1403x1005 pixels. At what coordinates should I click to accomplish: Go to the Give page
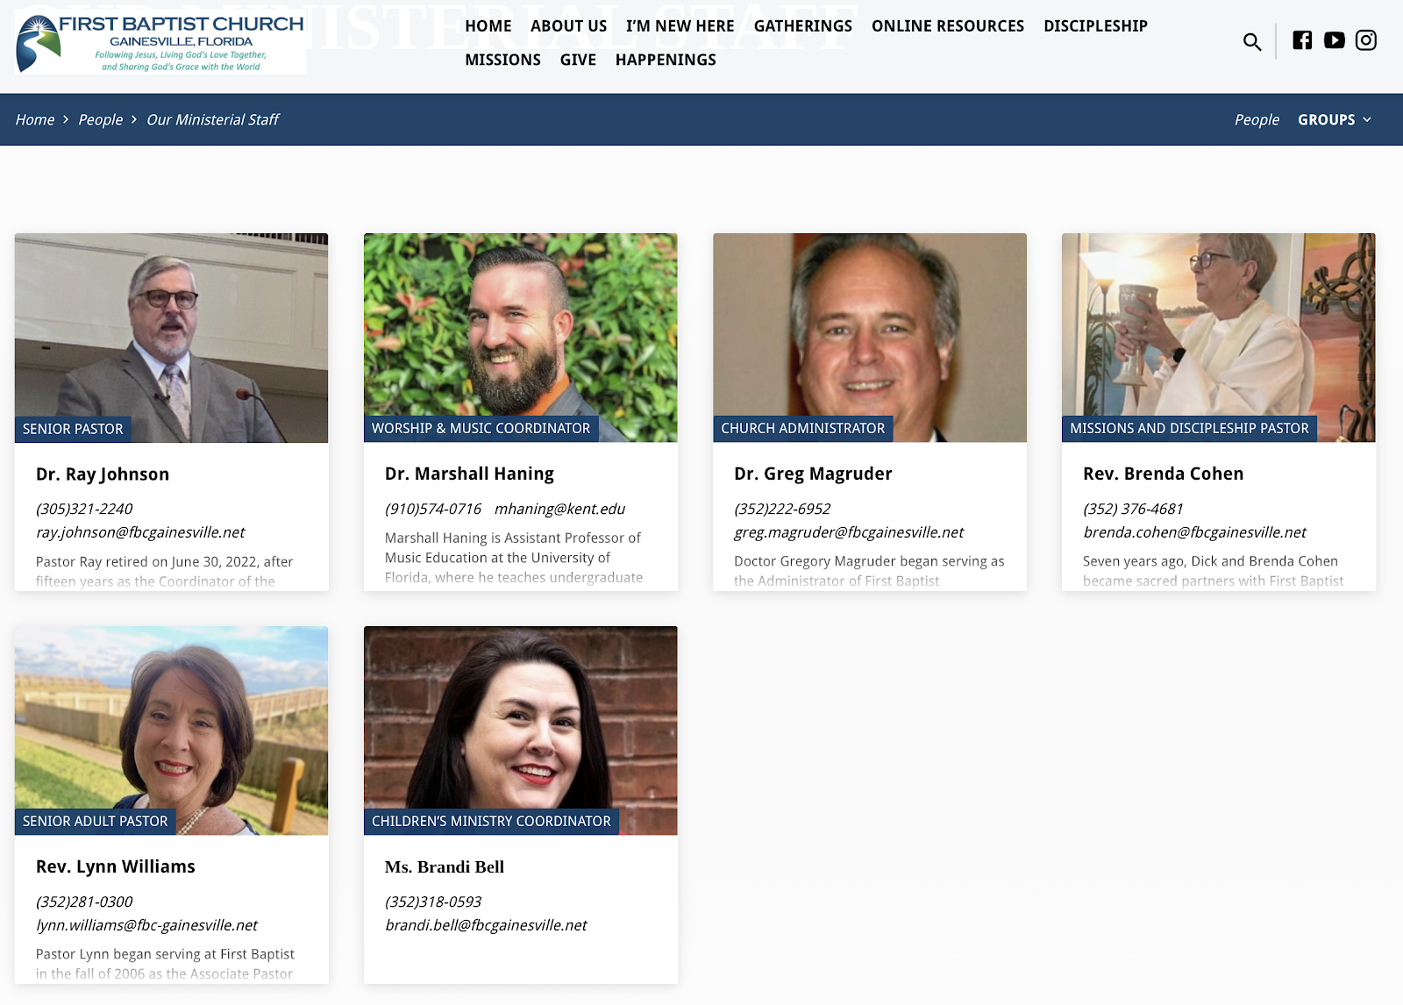tap(578, 60)
